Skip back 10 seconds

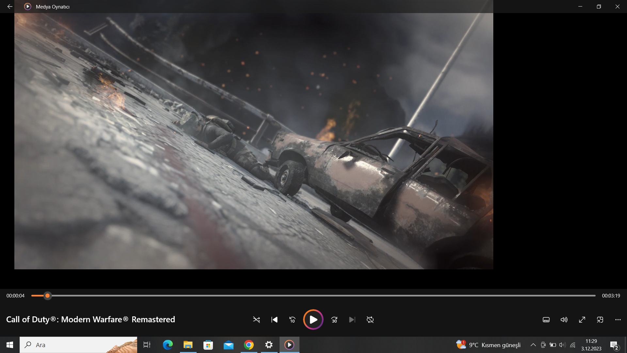point(292,320)
